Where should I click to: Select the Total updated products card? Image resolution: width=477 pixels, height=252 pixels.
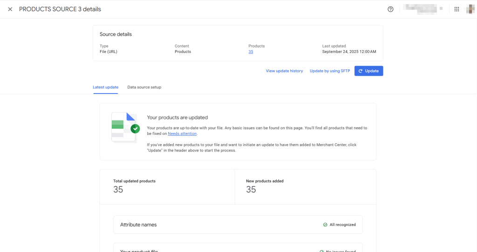tap(167, 186)
